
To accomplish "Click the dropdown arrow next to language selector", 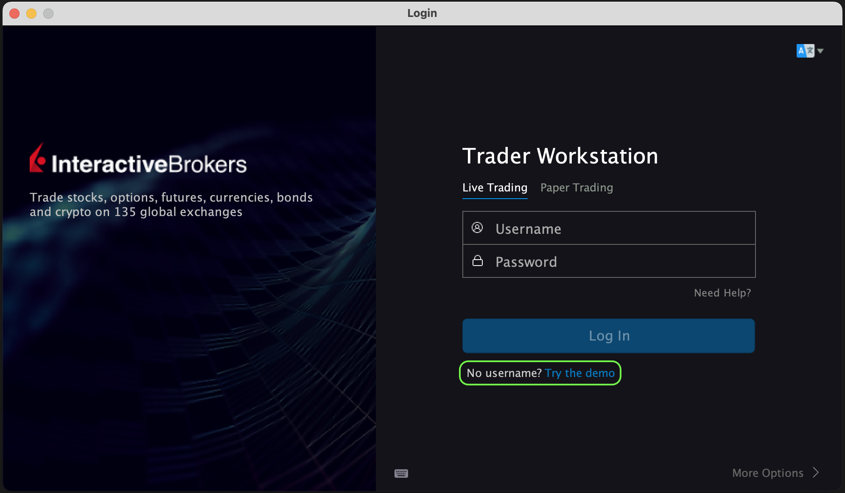I will 820,51.
